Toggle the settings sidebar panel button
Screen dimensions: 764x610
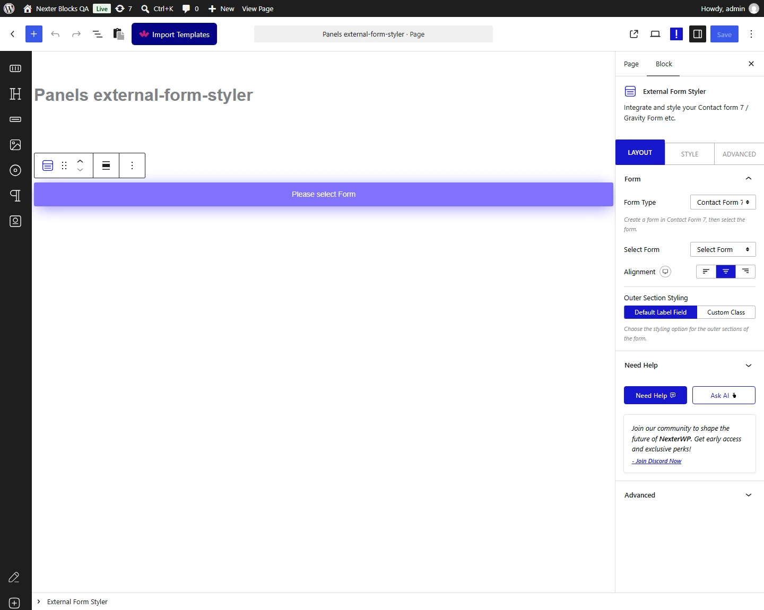tap(698, 34)
